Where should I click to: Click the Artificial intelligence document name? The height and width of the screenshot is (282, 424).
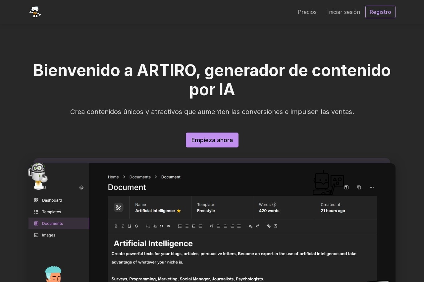click(155, 211)
